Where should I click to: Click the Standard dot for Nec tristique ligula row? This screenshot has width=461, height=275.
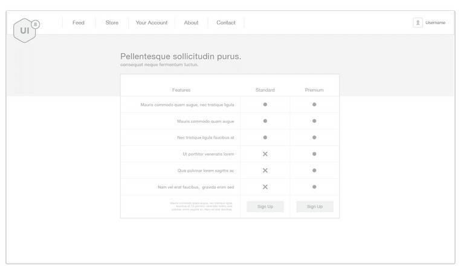265,138
